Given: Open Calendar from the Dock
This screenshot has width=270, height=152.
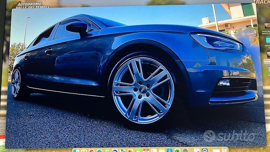Looking at the screenshot, I should coord(146,151).
